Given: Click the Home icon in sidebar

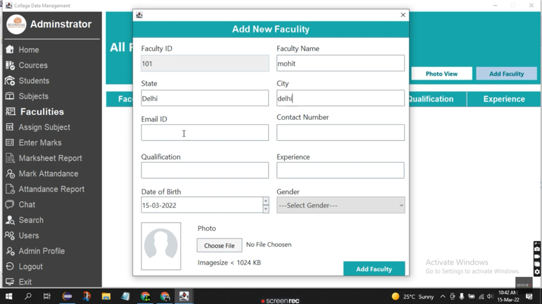Looking at the screenshot, I should (10, 49).
